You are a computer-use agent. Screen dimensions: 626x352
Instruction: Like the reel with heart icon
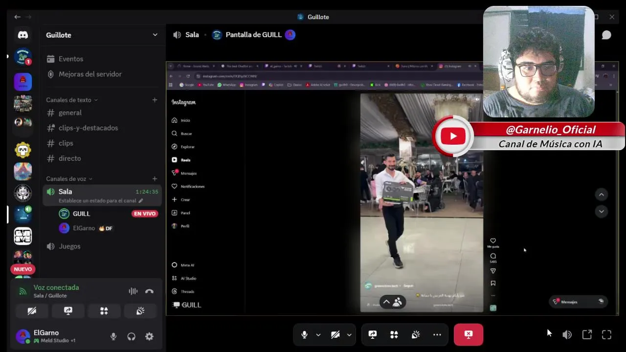[493, 241]
